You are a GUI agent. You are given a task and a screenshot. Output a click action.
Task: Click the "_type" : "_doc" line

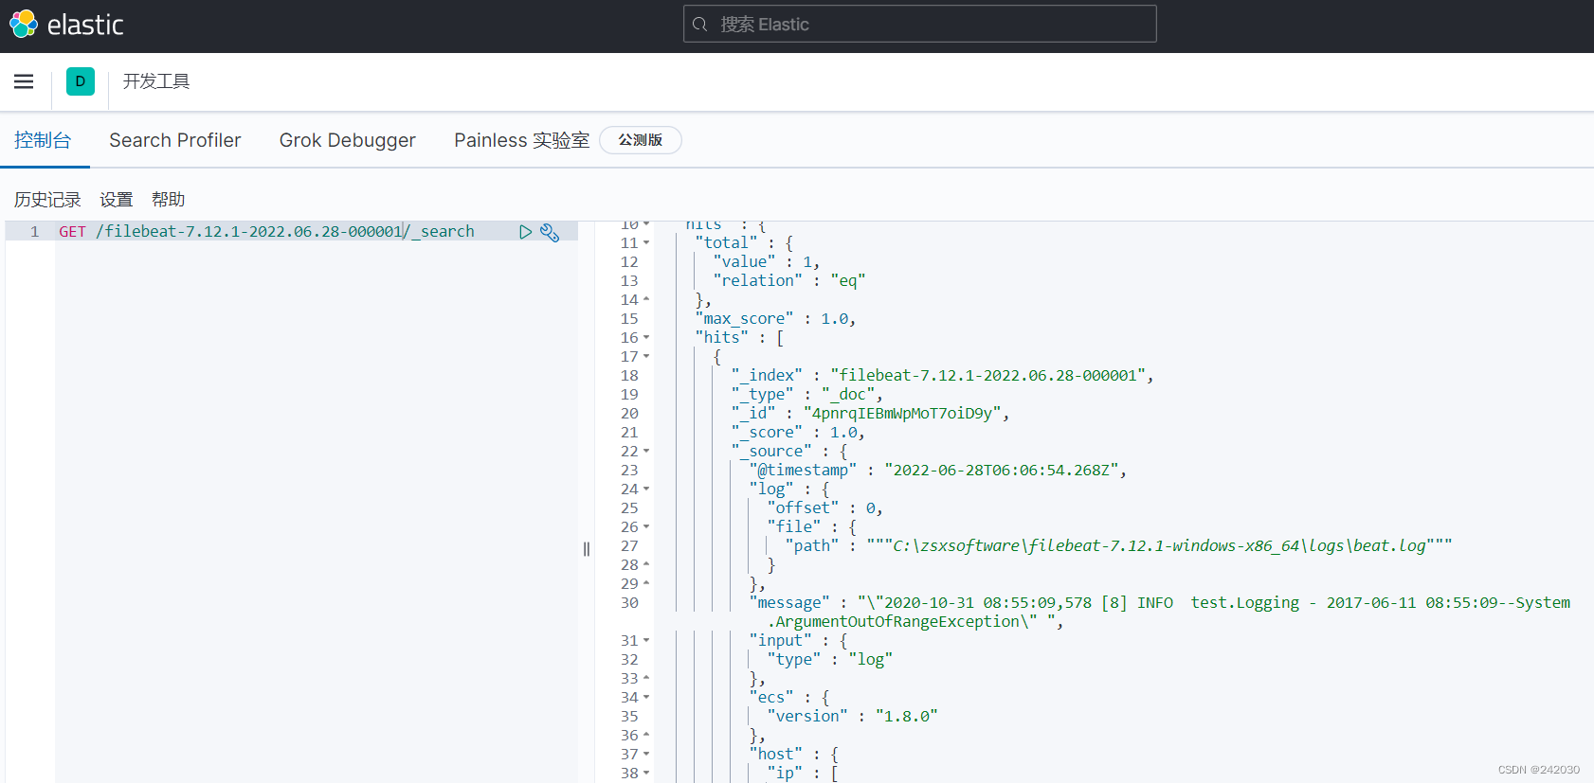(806, 395)
